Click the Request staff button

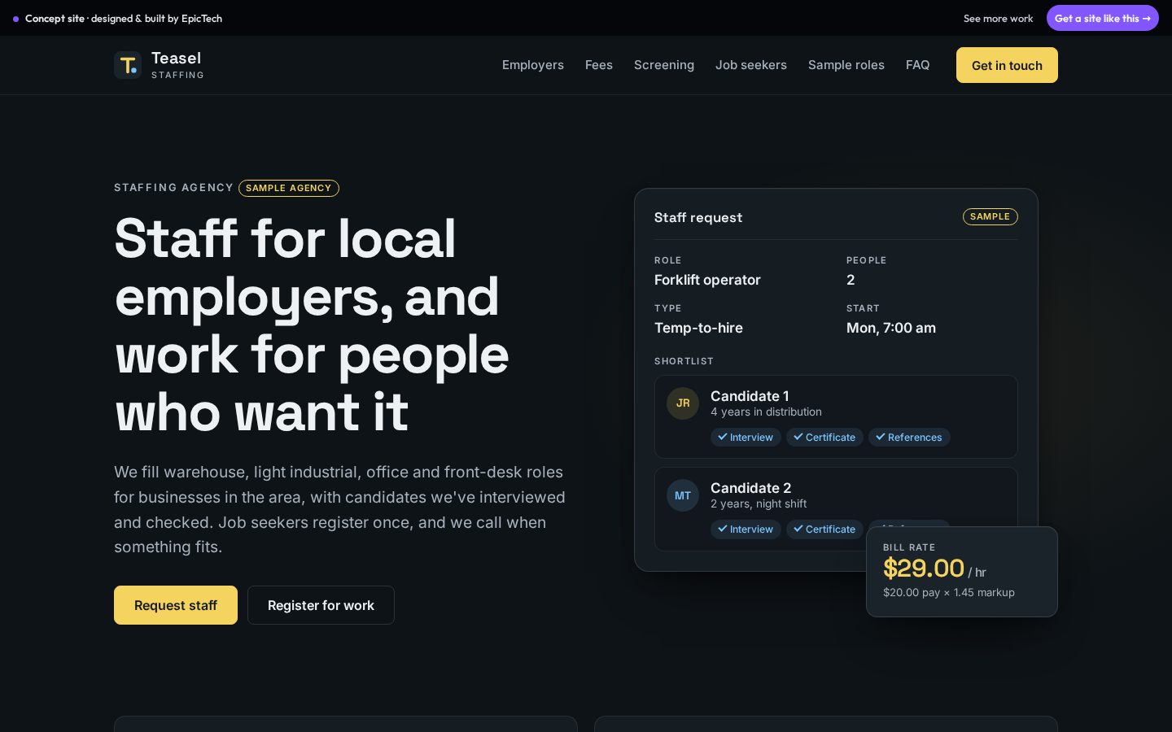tap(176, 605)
